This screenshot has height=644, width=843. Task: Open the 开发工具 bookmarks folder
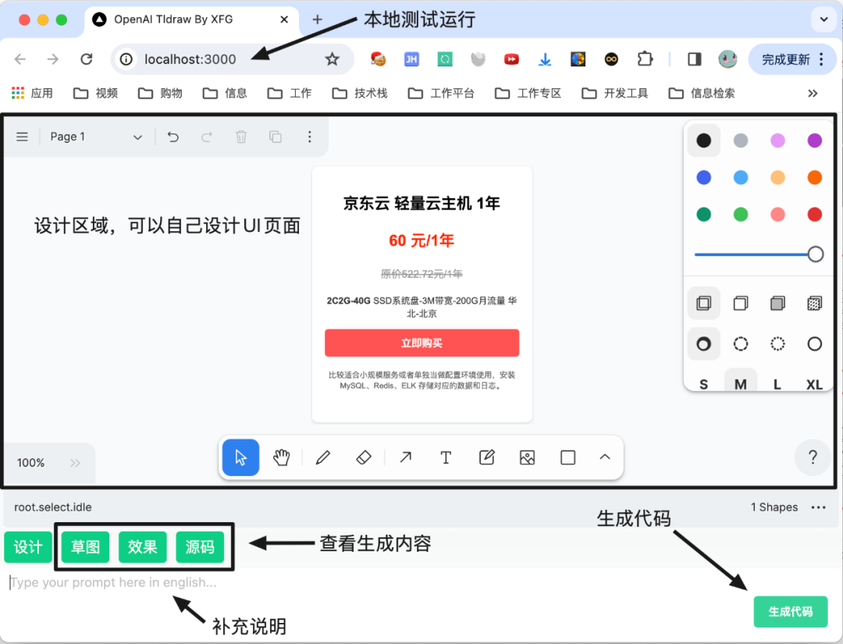click(615, 93)
